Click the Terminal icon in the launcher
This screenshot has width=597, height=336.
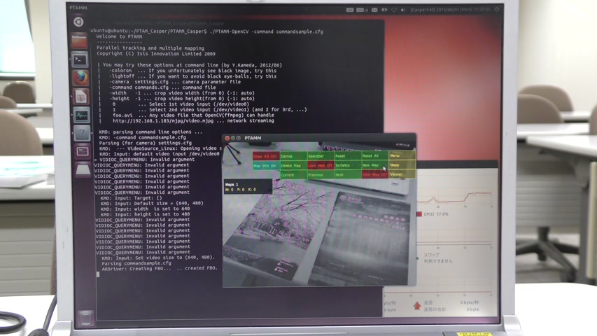click(80, 59)
